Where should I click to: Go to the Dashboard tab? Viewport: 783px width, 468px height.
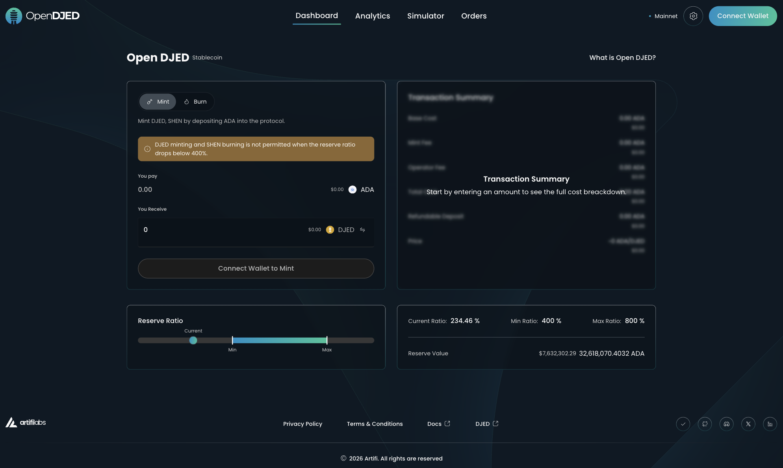[317, 16]
